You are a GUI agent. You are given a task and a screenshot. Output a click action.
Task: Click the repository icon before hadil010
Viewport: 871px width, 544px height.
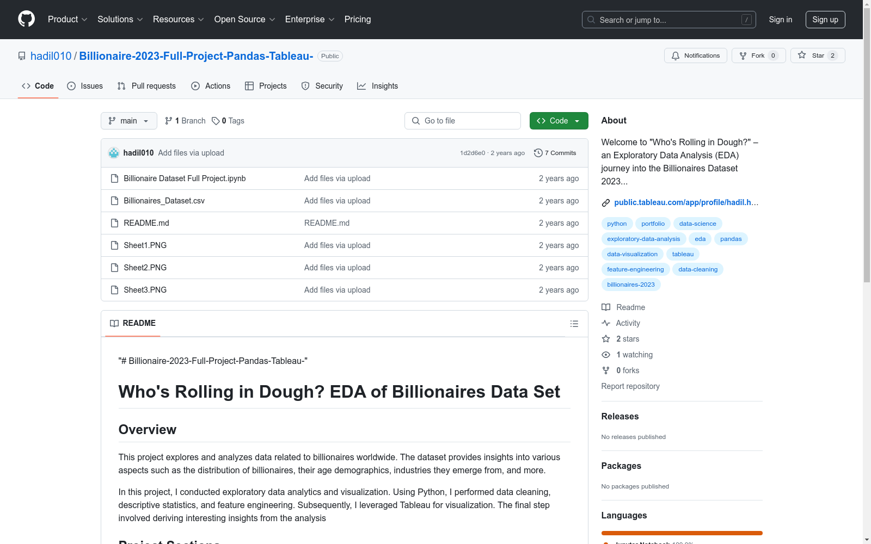click(x=22, y=56)
